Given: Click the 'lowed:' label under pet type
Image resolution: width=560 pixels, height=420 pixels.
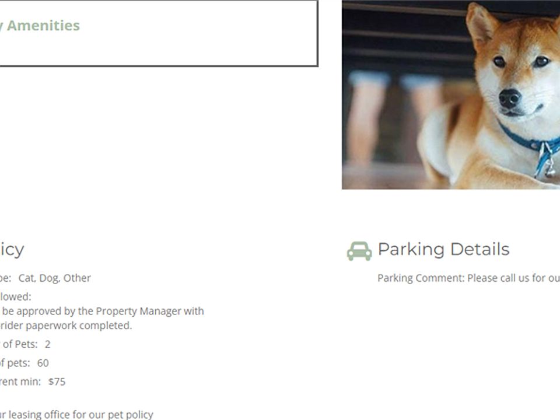Looking at the screenshot, I should coord(15,297).
